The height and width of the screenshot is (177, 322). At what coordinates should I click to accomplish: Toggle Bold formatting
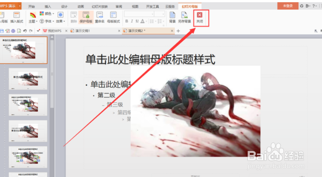[x=127, y=21]
